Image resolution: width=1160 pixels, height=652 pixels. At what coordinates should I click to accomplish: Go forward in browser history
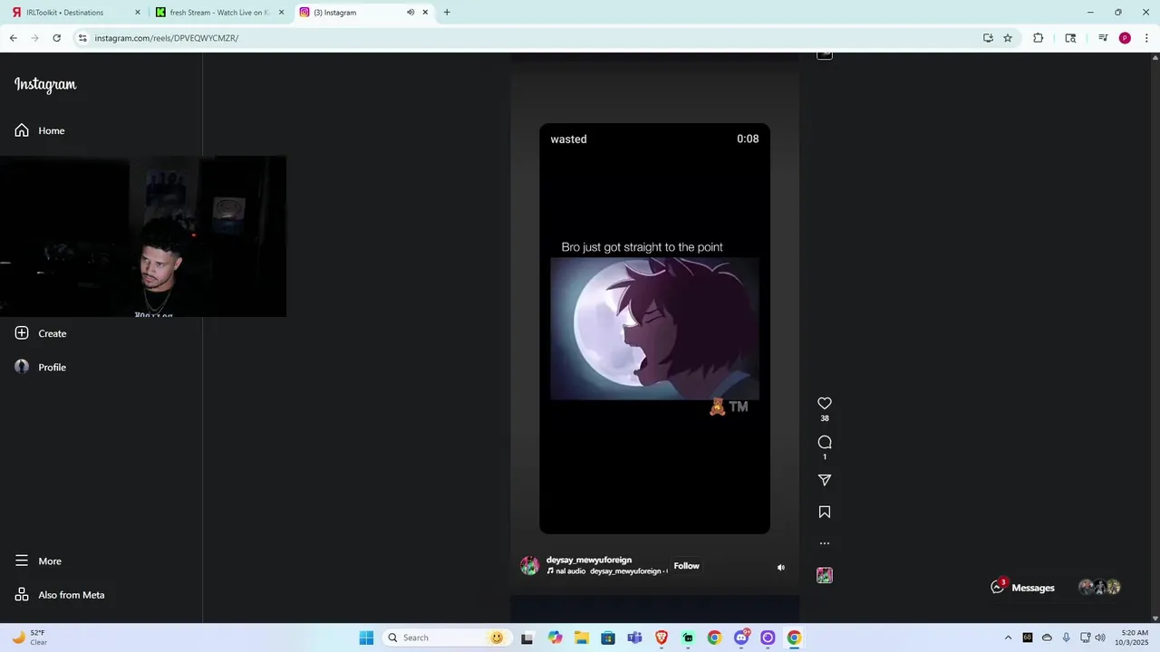point(34,38)
